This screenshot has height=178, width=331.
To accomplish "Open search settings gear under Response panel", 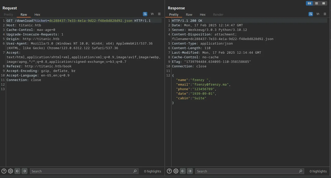I will point(176,171).
